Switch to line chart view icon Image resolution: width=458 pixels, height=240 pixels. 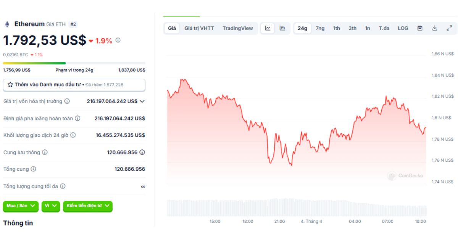click(x=268, y=28)
